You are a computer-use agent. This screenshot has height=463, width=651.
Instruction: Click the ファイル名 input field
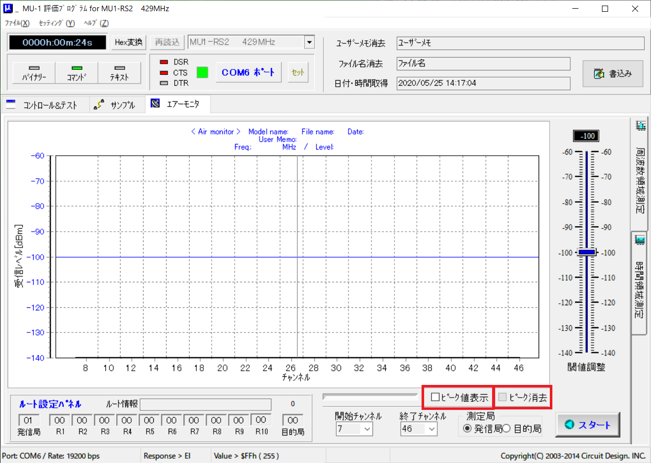[483, 64]
